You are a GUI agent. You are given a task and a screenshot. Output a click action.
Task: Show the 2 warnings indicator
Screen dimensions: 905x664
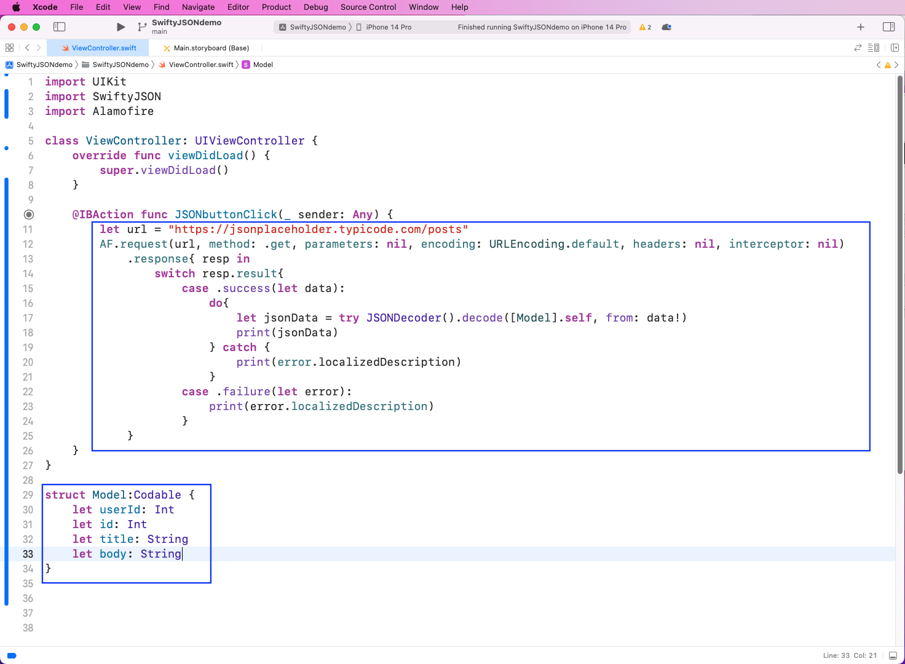pos(645,27)
